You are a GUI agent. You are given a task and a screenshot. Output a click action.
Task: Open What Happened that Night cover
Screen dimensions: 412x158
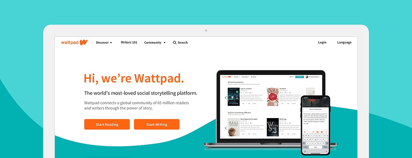[233, 127]
